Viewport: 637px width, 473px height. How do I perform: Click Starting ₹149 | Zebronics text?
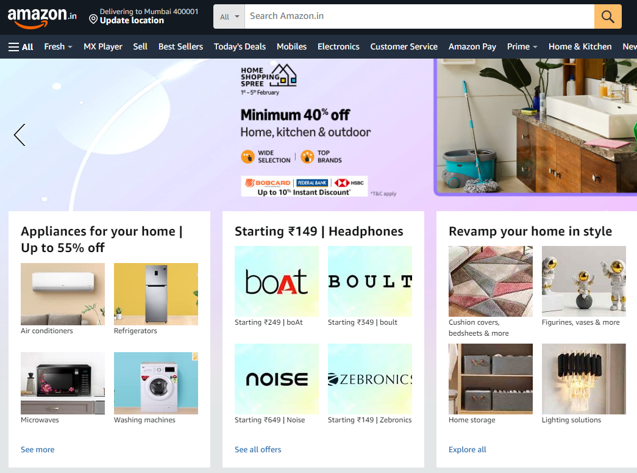click(x=369, y=420)
